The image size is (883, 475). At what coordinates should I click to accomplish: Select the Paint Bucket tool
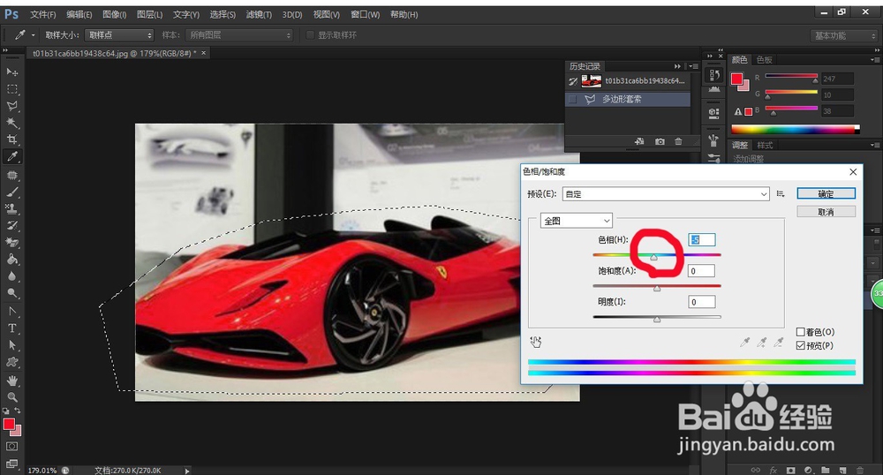11,260
